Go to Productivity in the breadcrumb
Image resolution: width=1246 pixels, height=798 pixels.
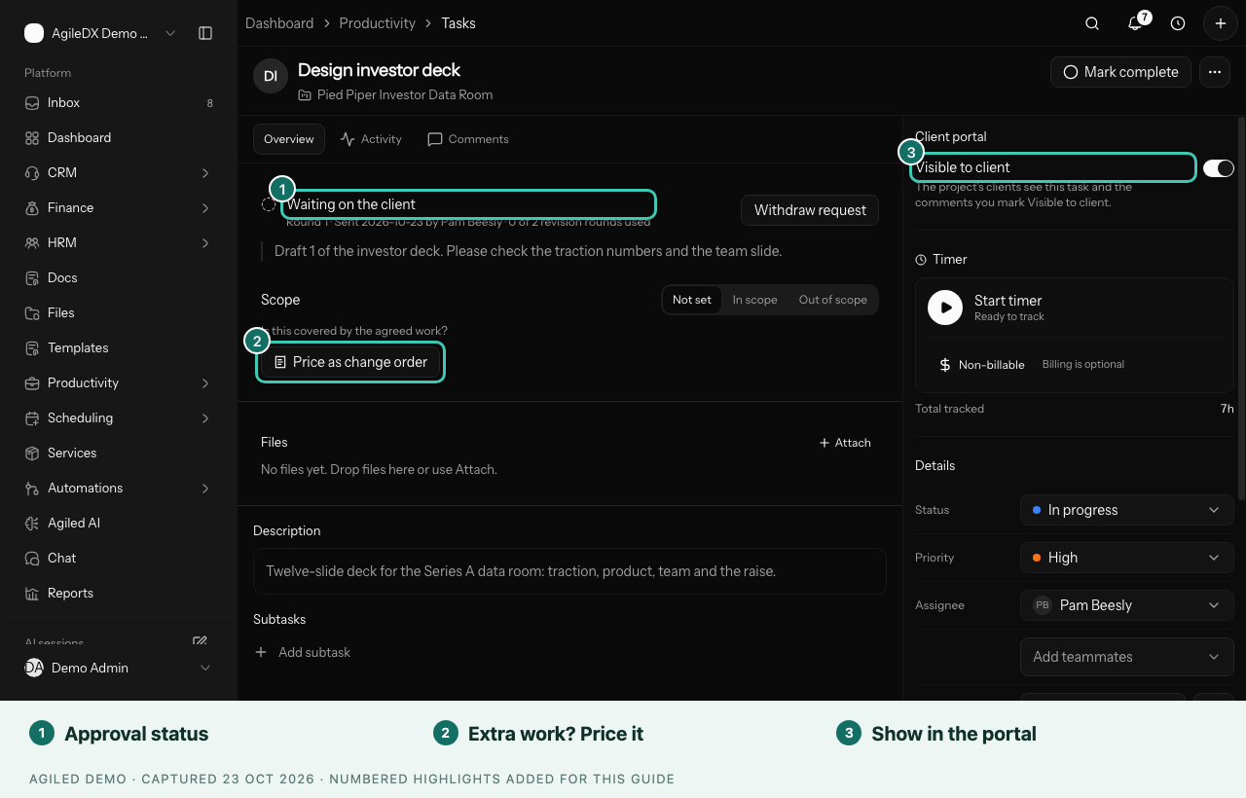tap(378, 23)
